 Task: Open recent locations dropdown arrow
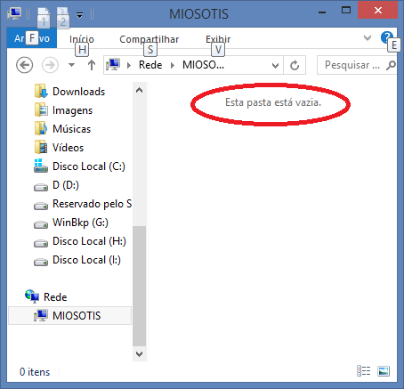pyautogui.click(x=71, y=65)
